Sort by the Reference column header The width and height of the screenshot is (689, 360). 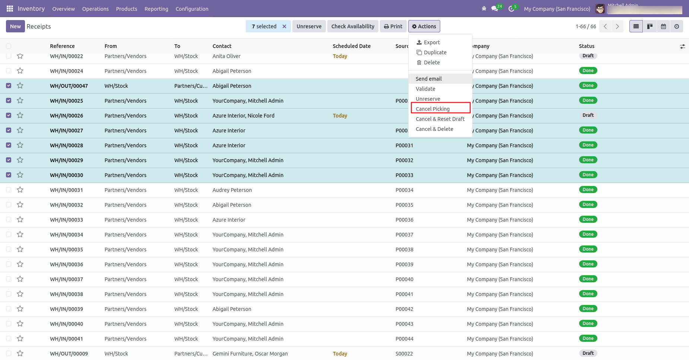[62, 46]
